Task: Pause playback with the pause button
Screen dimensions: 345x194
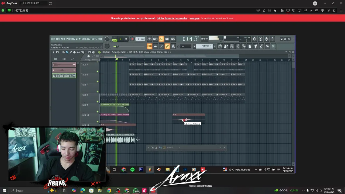Action: click(120, 39)
